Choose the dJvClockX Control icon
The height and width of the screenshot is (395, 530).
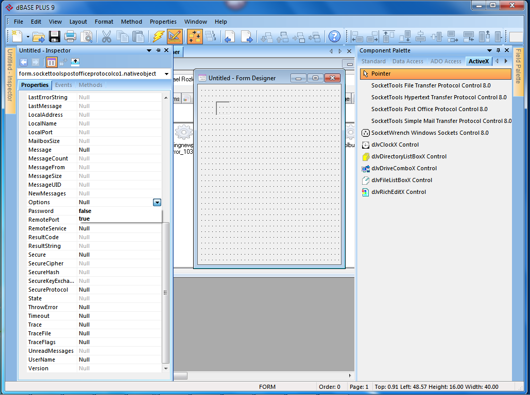pos(365,145)
